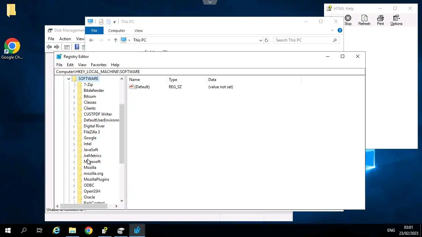This screenshot has width=422, height=237.
Task: Click help icon in Disk Management toolbar
Action: coord(77,47)
